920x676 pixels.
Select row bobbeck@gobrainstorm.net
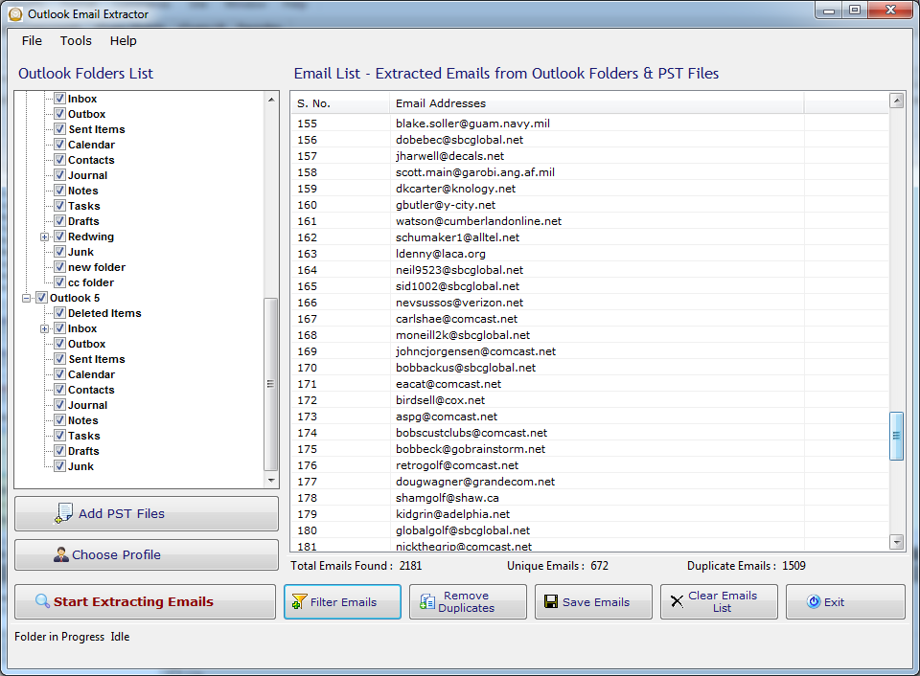pos(589,449)
